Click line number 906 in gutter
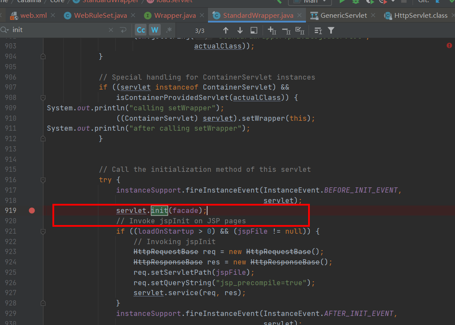Screen dimensions: 455x325 pos(10,77)
